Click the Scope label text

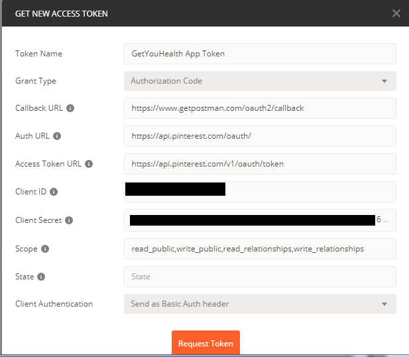[26, 249]
